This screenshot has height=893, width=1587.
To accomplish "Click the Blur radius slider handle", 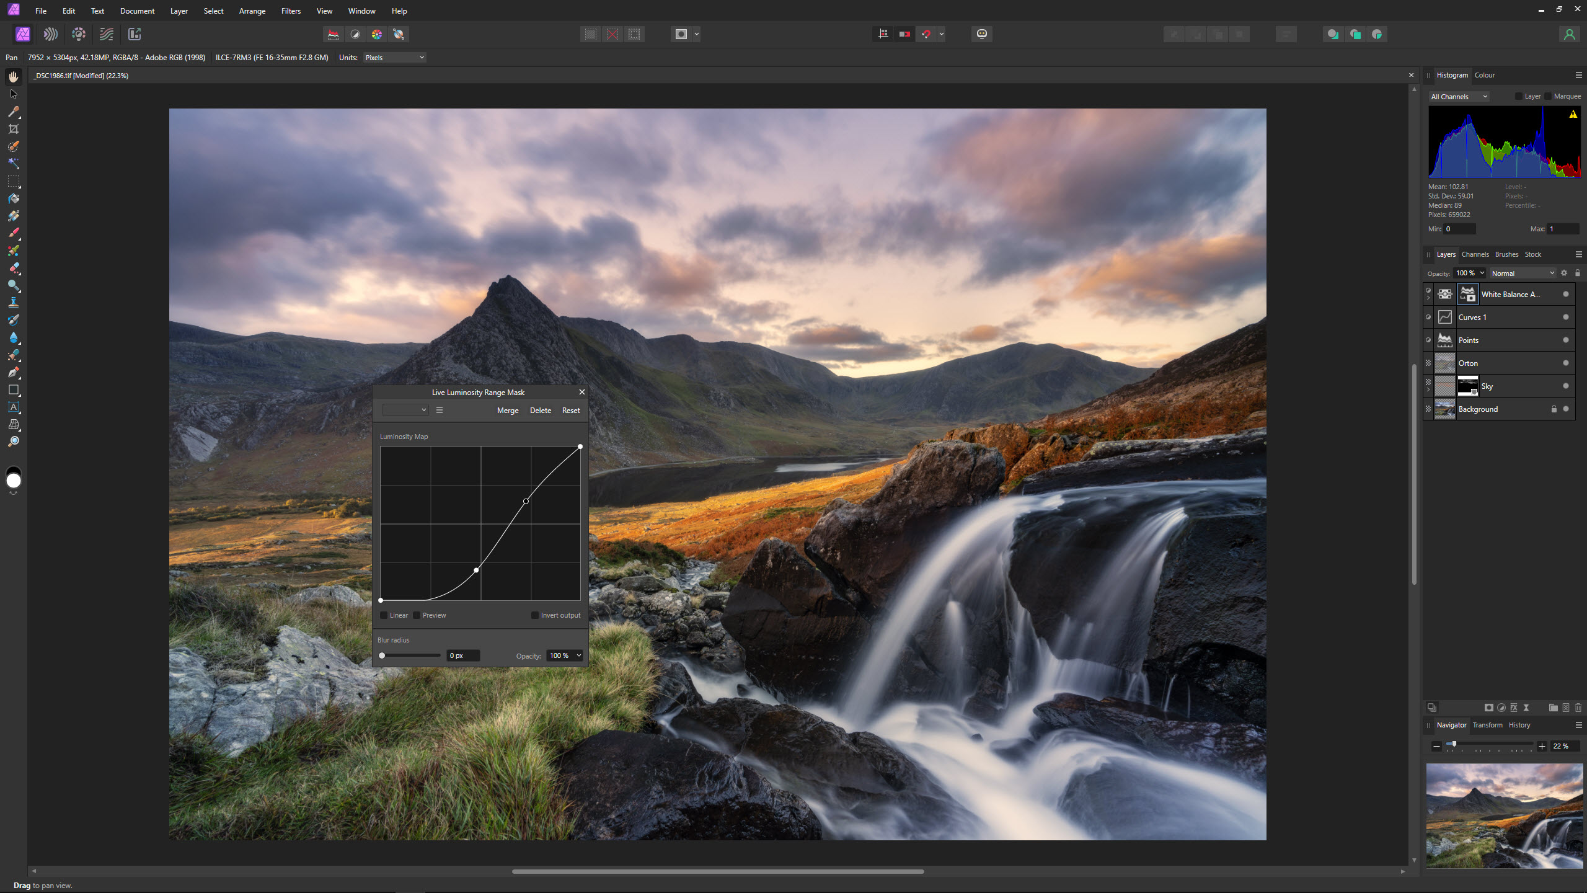I will 382,655.
